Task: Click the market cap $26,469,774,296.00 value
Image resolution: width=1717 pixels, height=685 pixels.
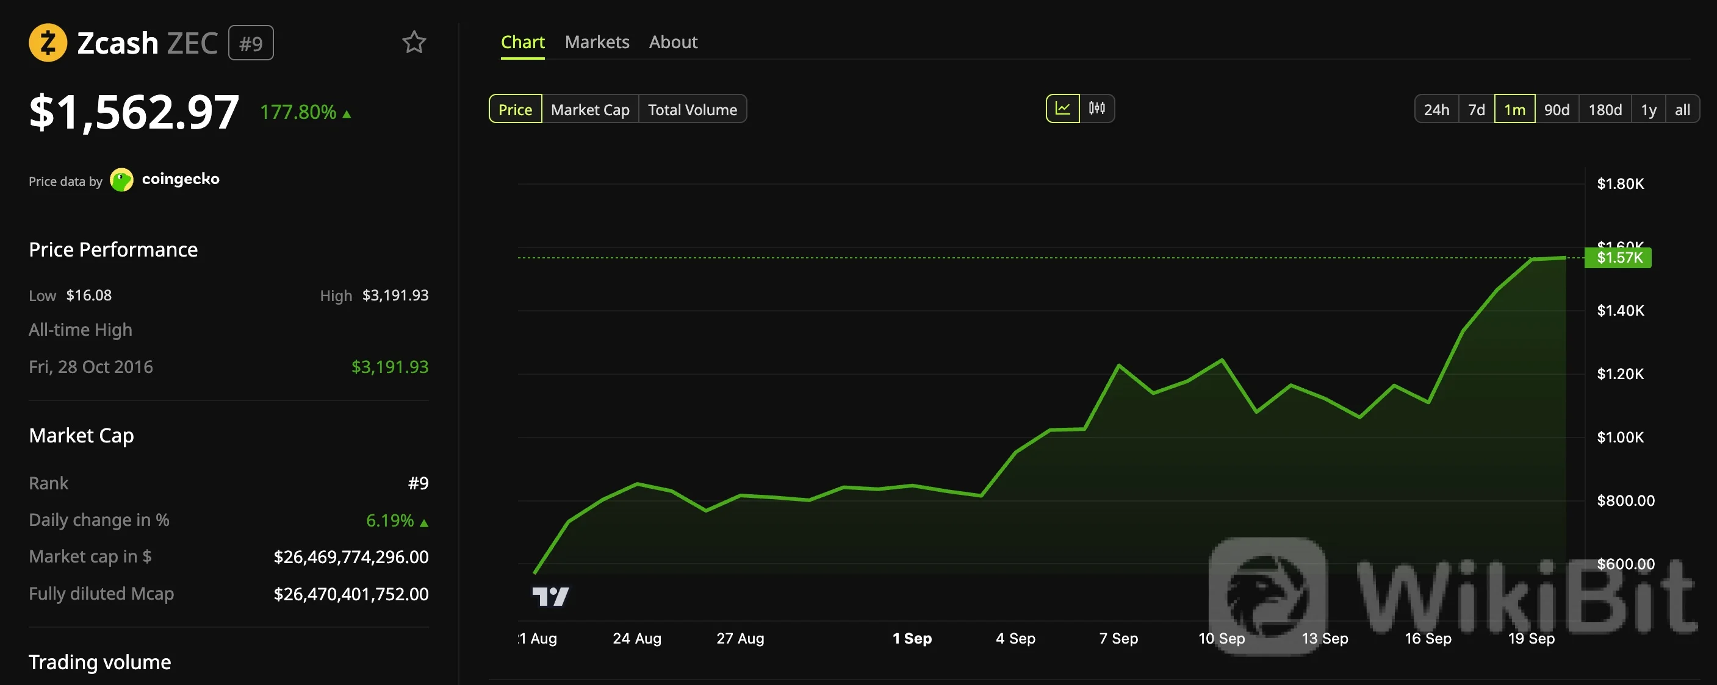Action: 351,556
